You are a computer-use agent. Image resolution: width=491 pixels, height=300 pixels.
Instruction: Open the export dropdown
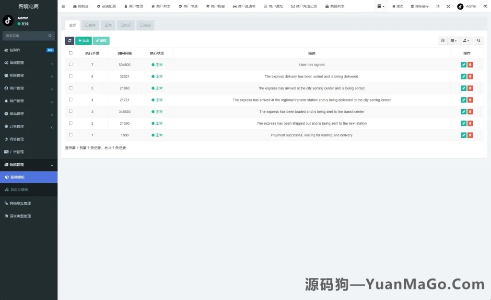(x=465, y=41)
